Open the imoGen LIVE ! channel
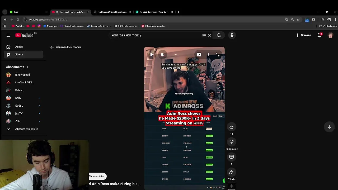The image size is (338, 190). 23,82
